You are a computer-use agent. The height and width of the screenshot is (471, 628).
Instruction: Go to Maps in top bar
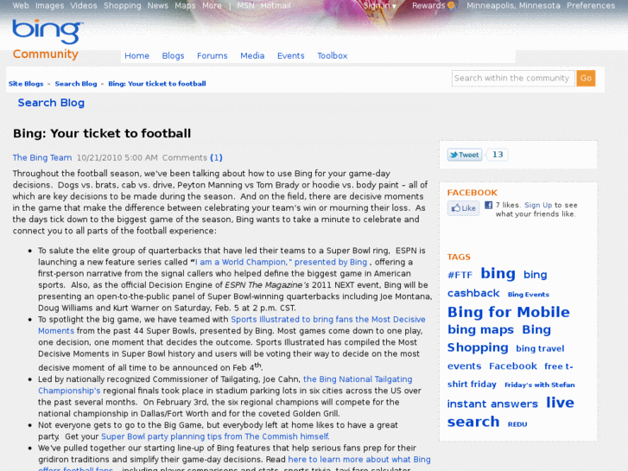click(x=185, y=5)
